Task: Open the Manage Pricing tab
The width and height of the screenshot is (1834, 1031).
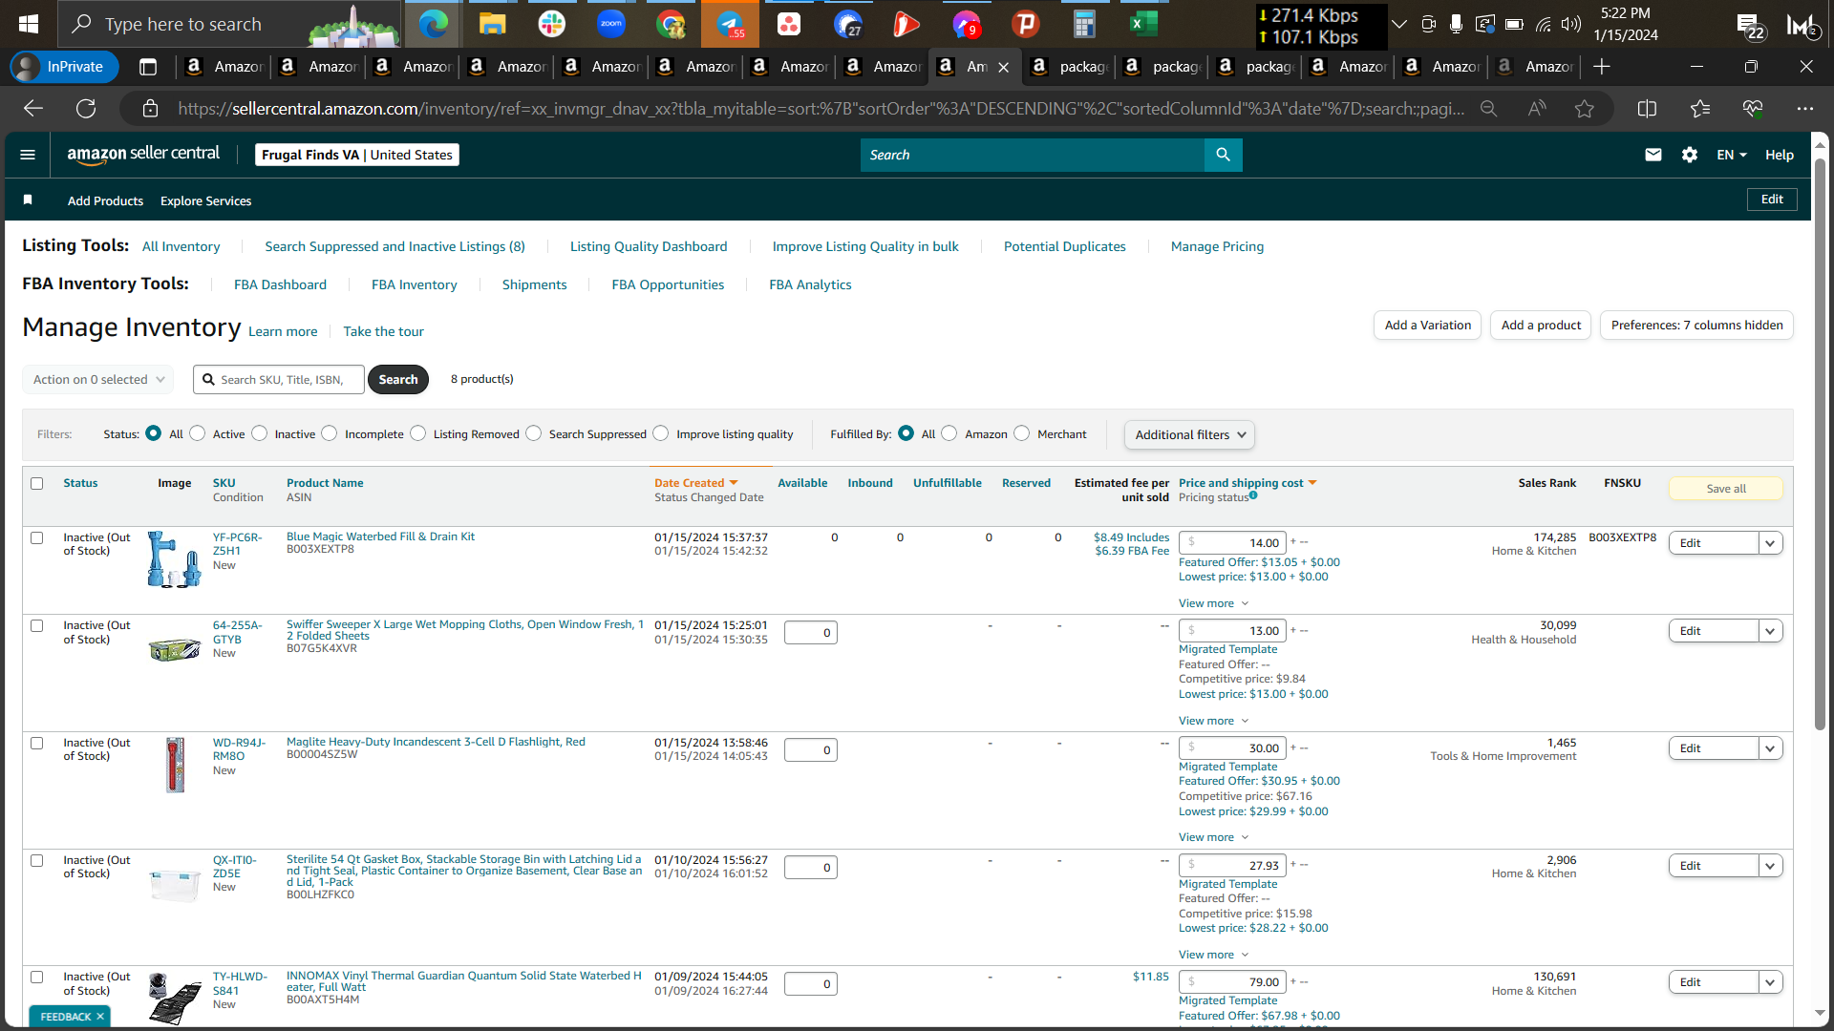Action: 1217,246
